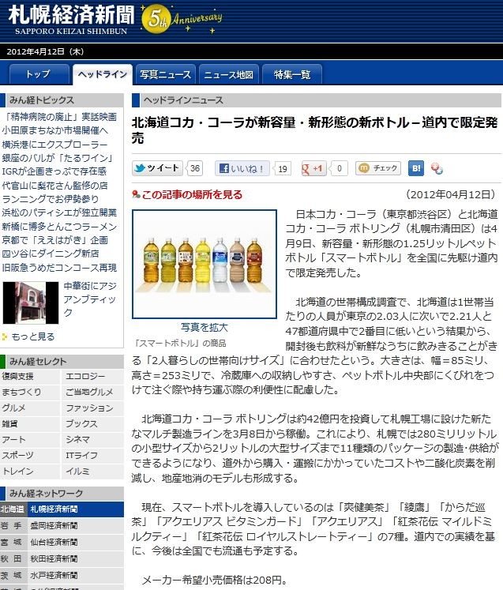Open 横浜港にエクスプローラー topic
The image size is (503, 590).
click(55, 145)
